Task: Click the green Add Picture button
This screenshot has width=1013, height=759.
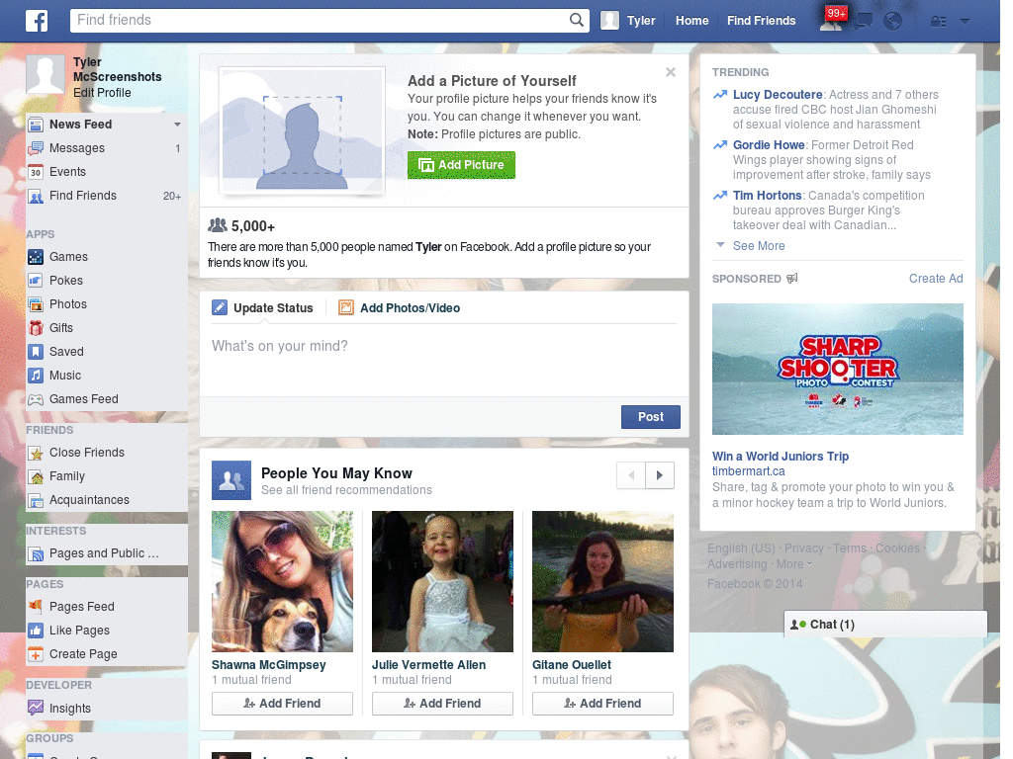Action: 461,165
